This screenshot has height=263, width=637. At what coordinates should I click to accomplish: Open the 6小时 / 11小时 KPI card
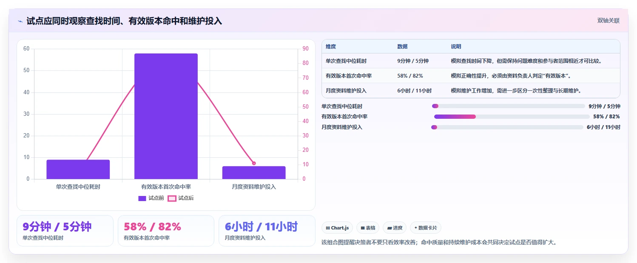click(x=267, y=231)
